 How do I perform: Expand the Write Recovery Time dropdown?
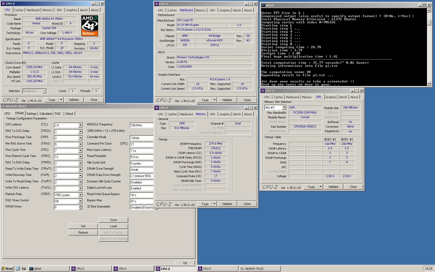80,176
